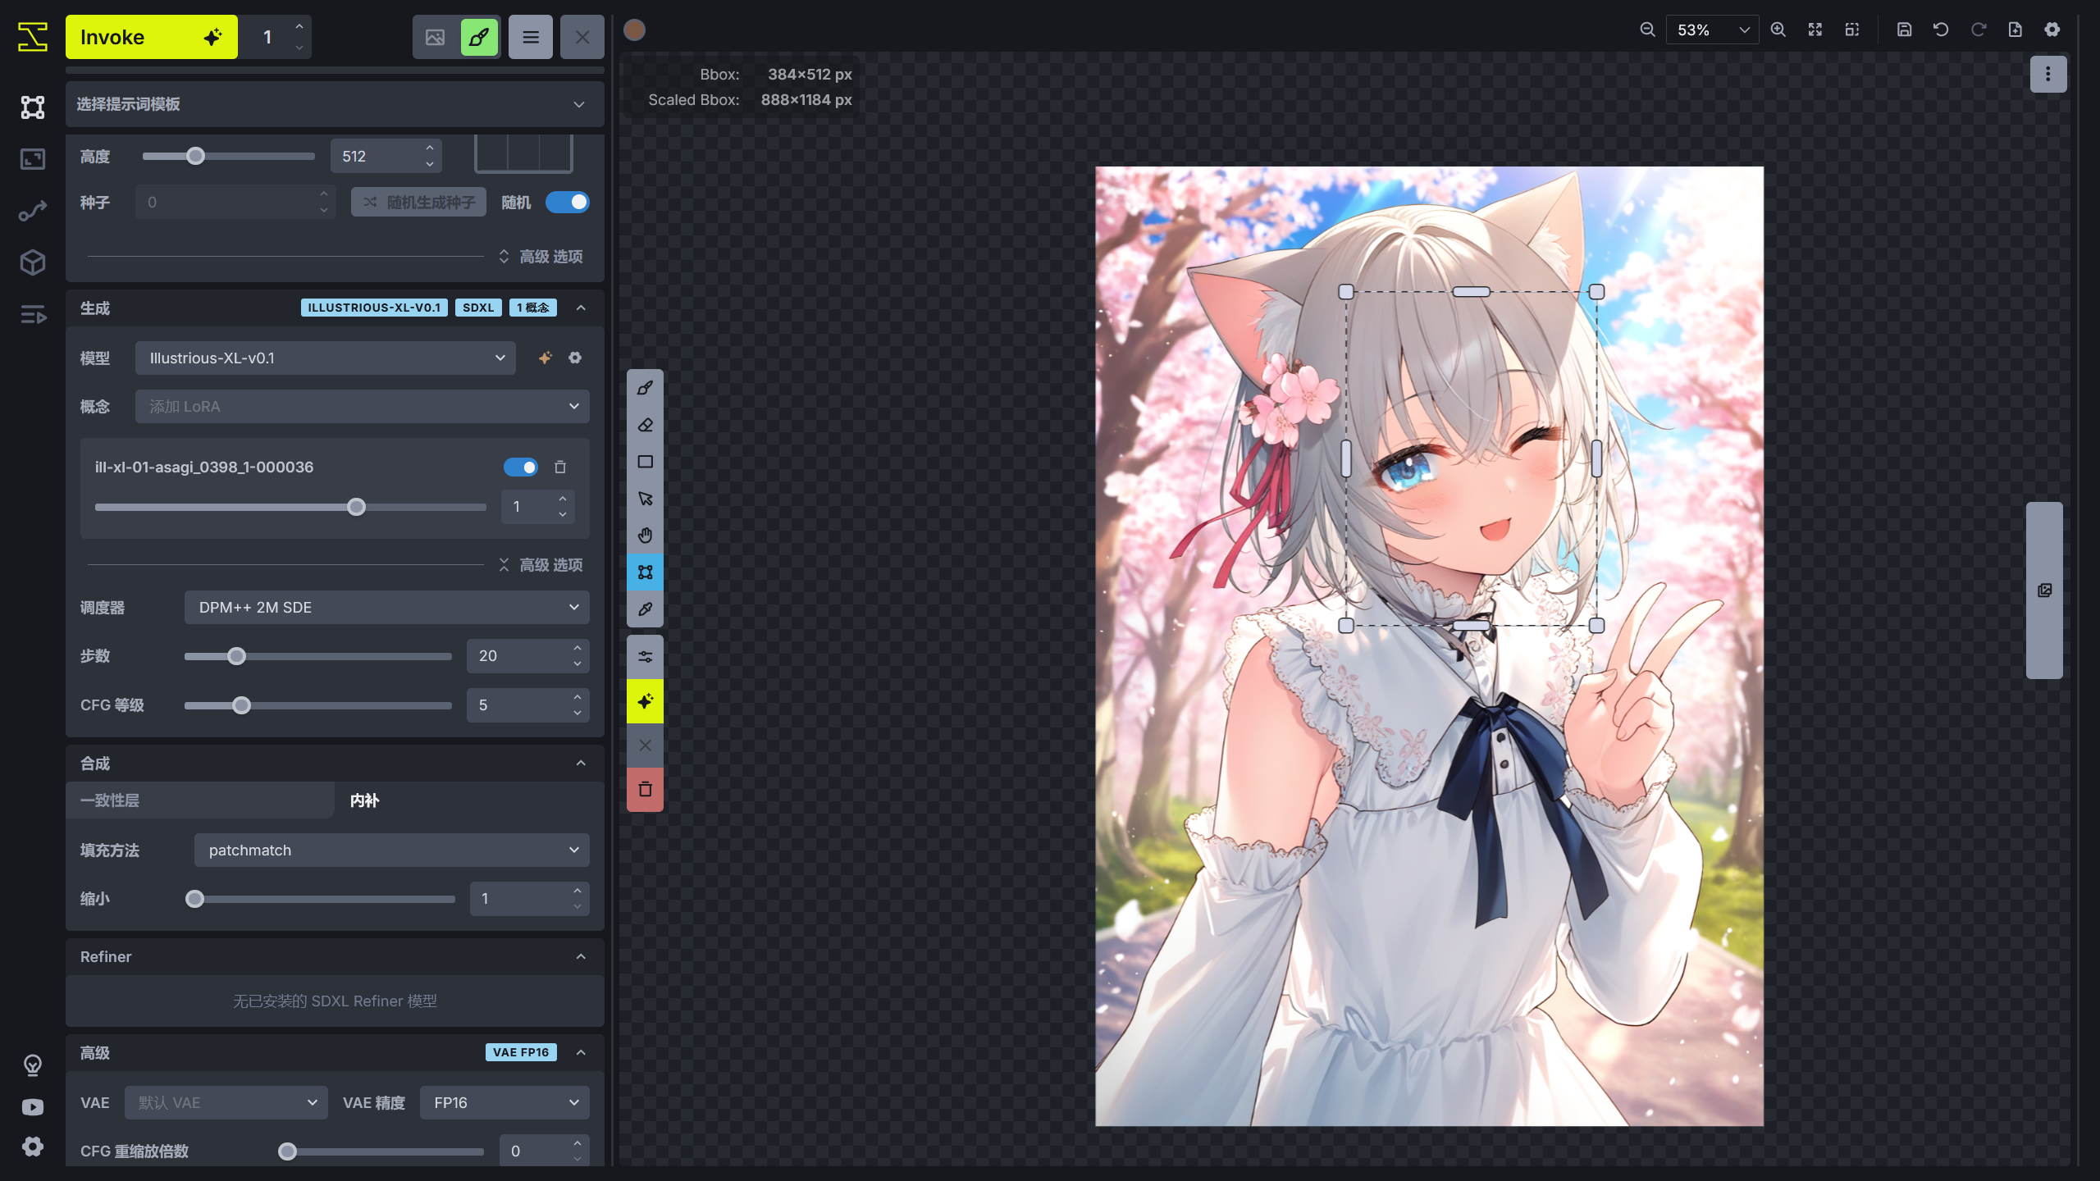Click the yellow Invoke button
Screen dimensions: 2100x1181
[151, 37]
